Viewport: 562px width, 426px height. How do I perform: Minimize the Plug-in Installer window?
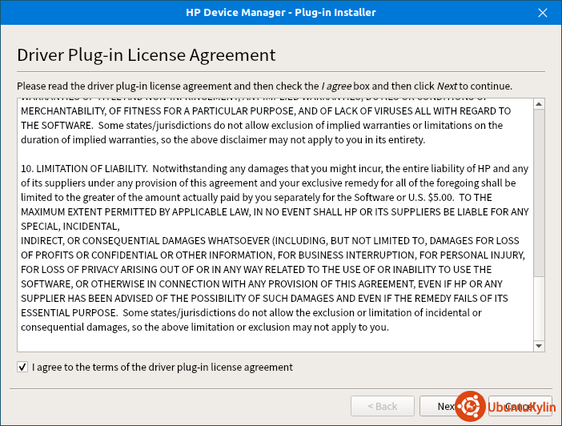[504, 13]
